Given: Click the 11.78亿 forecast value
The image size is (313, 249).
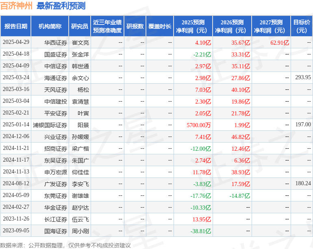Looking at the screenshot, I should pos(202,172).
